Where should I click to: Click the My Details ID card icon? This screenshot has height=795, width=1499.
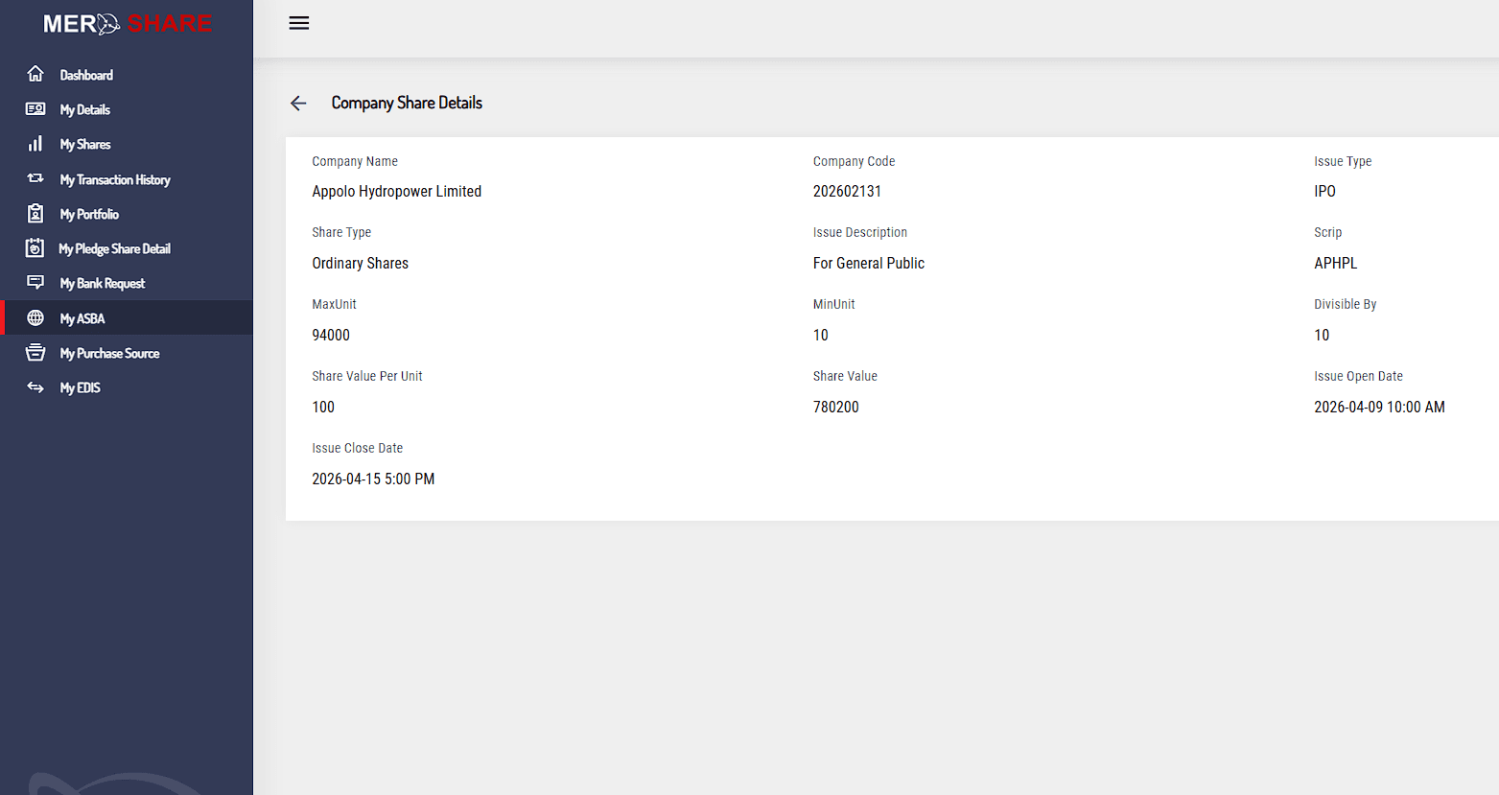coord(35,109)
